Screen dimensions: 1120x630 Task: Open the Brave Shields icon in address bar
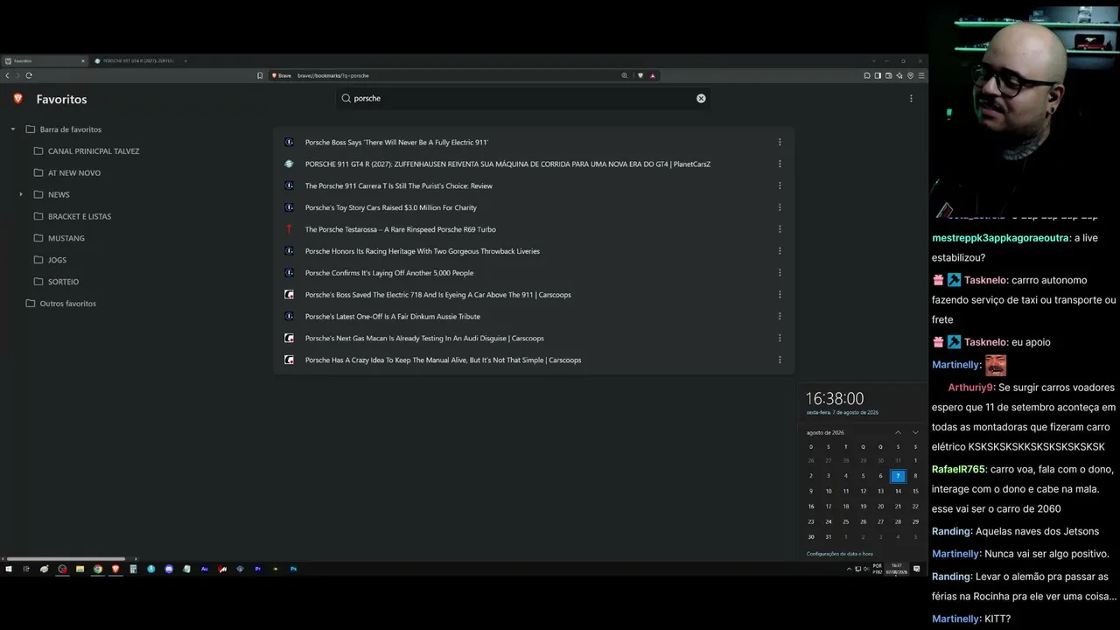pyautogui.click(x=640, y=75)
